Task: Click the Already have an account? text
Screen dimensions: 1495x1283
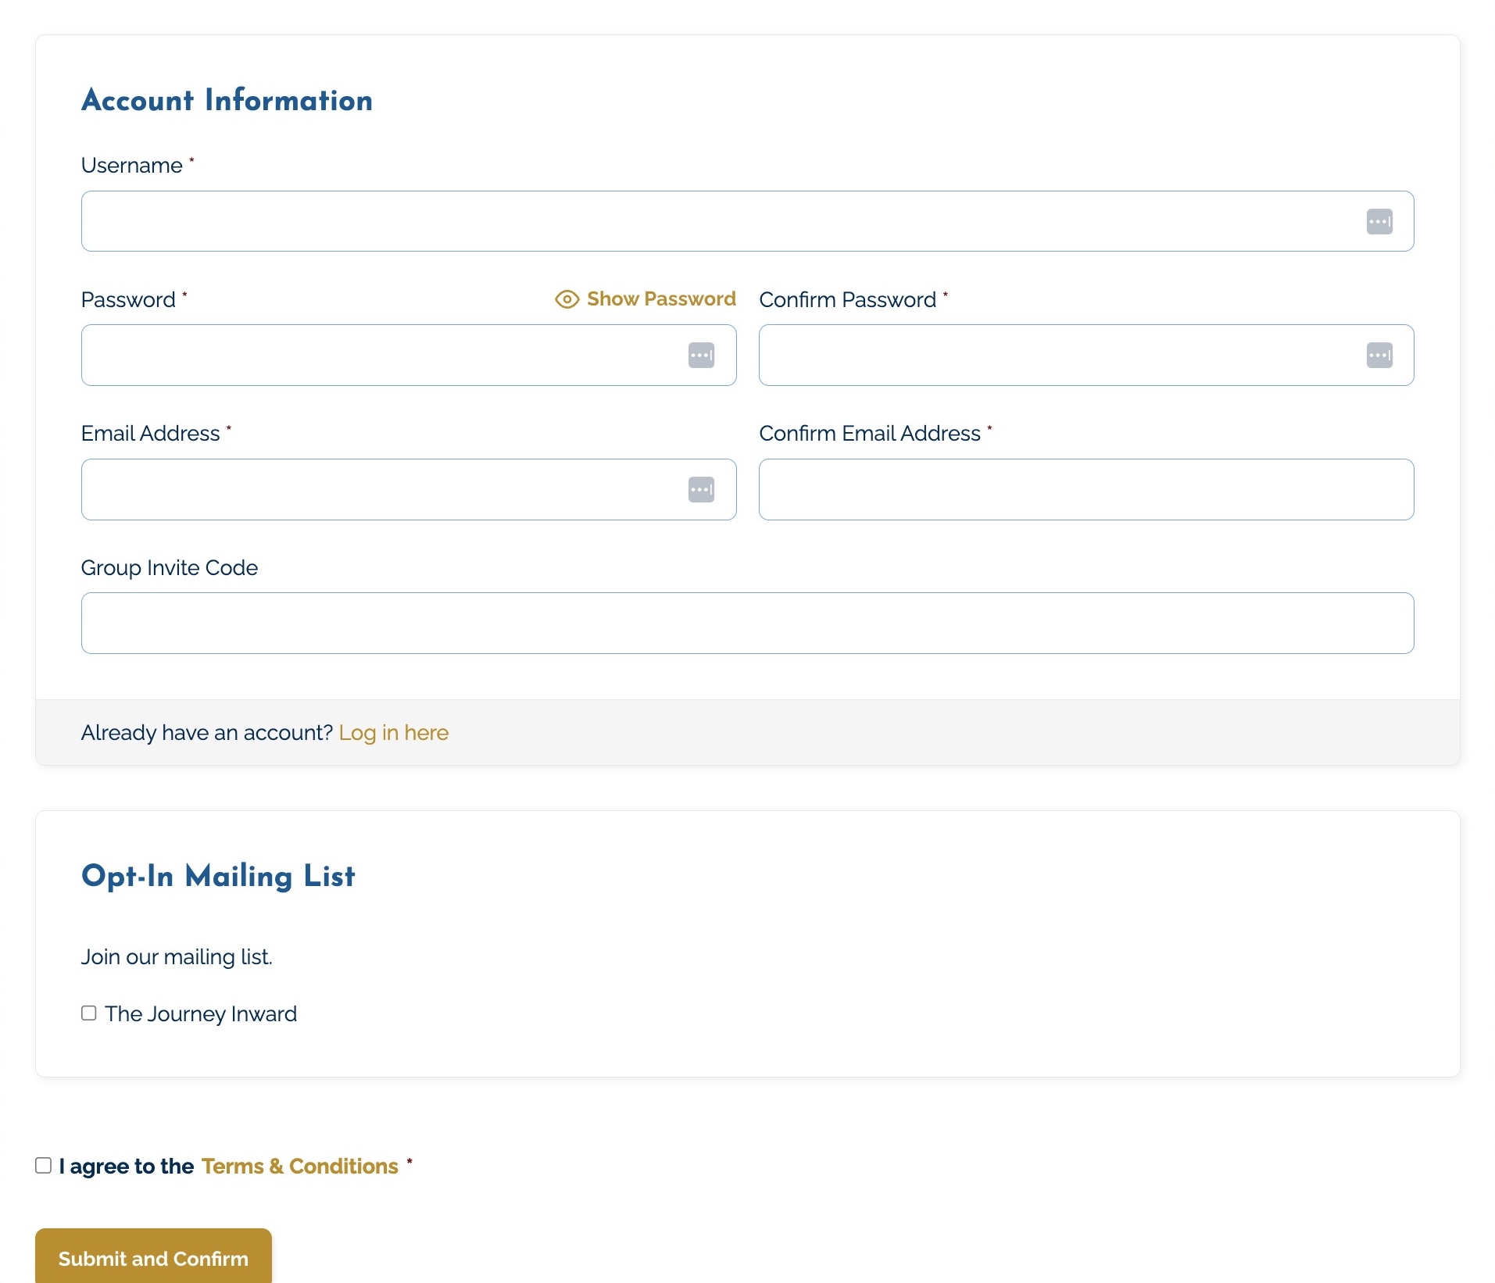Action: click(x=207, y=732)
